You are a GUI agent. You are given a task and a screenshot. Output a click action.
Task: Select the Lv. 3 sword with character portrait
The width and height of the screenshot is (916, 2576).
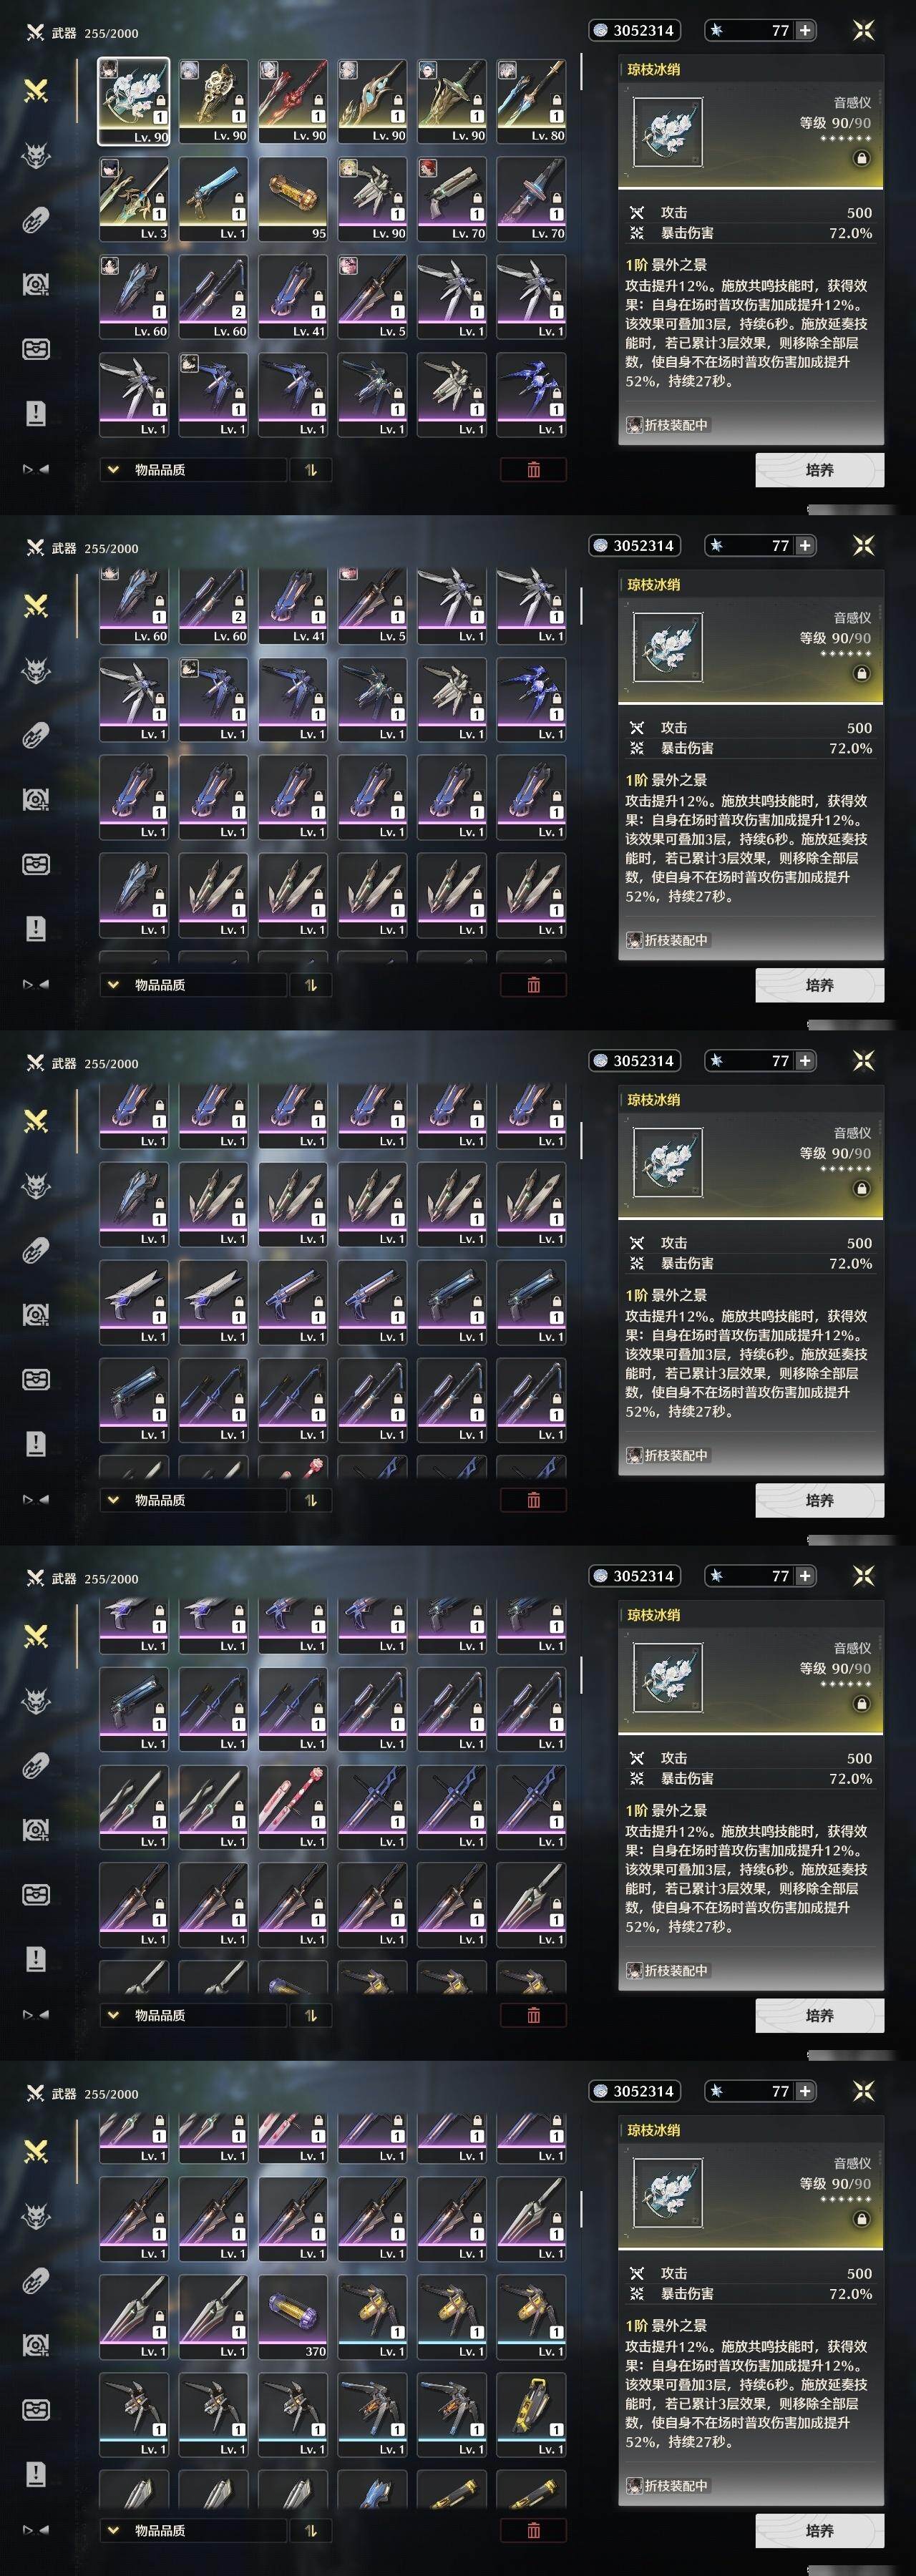[134, 198]
